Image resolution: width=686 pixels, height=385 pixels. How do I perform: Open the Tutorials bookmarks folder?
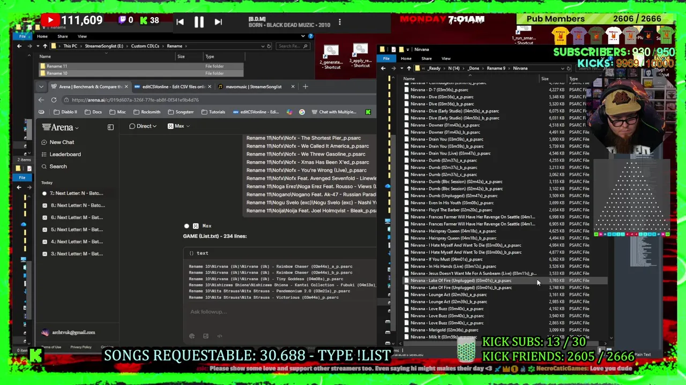213,112
